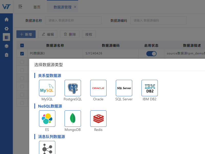205x154 pixels.
Task: Close the 数据源管理 tab
Action: 75,7
